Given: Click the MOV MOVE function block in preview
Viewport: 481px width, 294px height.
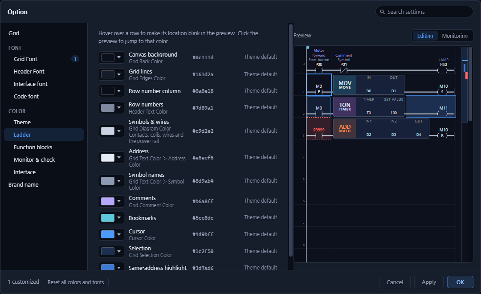Looking at the screenshot, I should pos(368,85).
